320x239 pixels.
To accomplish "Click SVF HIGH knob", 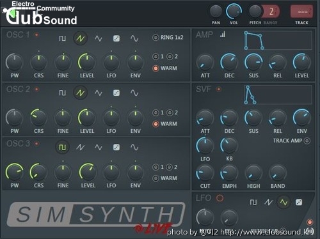I will pos(253,173).
